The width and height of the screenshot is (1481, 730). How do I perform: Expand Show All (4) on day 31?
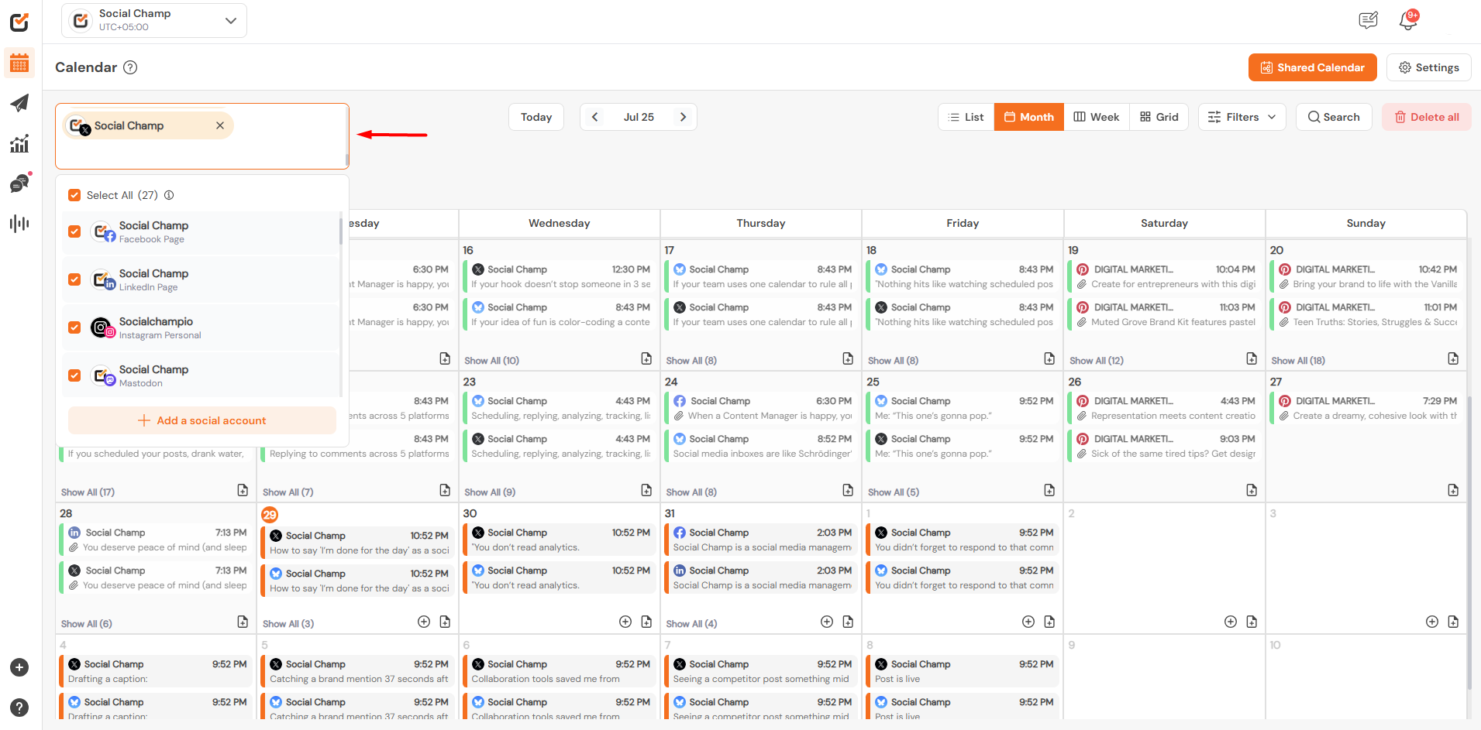(691, 624)
